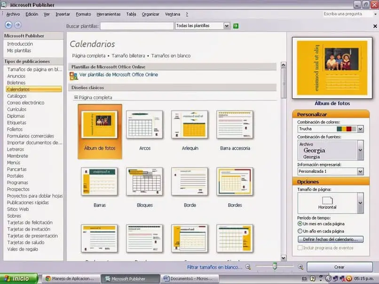379x284 pixels.
Task: Open the Ventana menu
Action: 173,14
